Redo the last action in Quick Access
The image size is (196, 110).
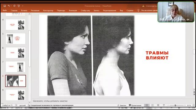(x=14, y=6)
